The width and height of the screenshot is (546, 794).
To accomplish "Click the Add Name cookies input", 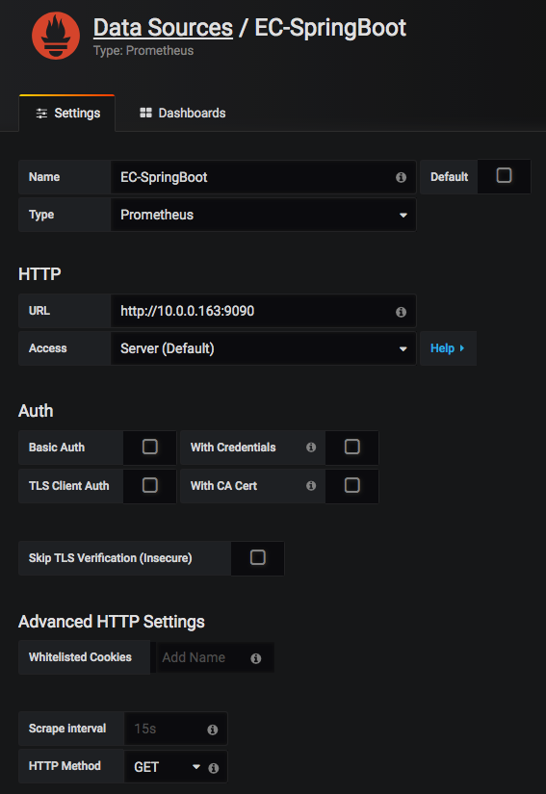I will 216,657.
